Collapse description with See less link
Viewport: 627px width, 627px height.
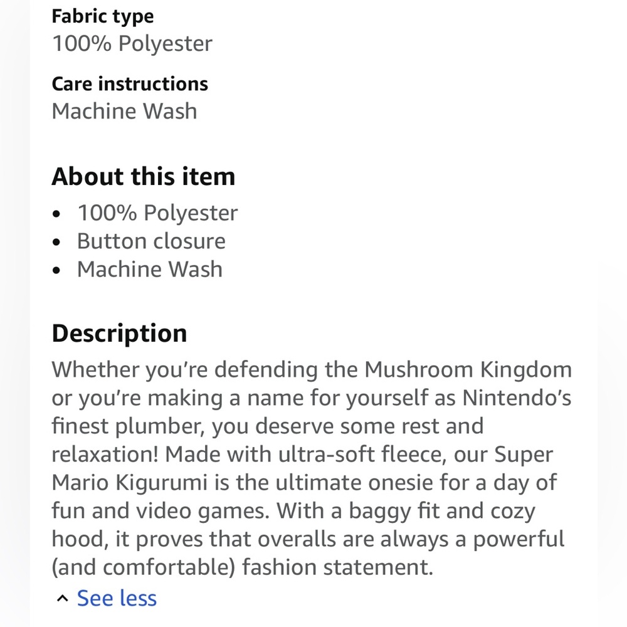coord(117,598)
